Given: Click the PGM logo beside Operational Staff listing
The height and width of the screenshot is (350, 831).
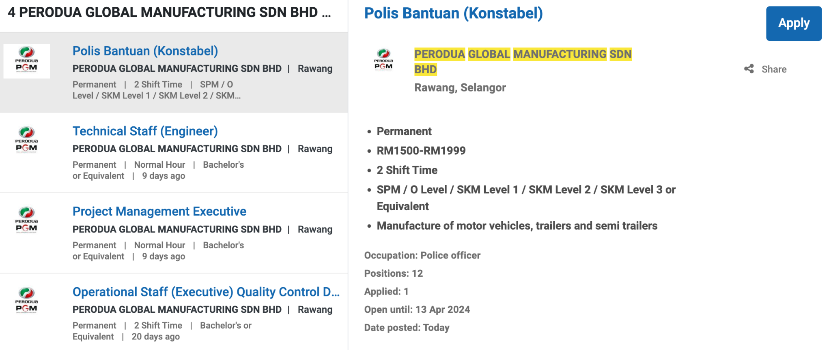Looking at the screenshot, I should pos(26,300).
